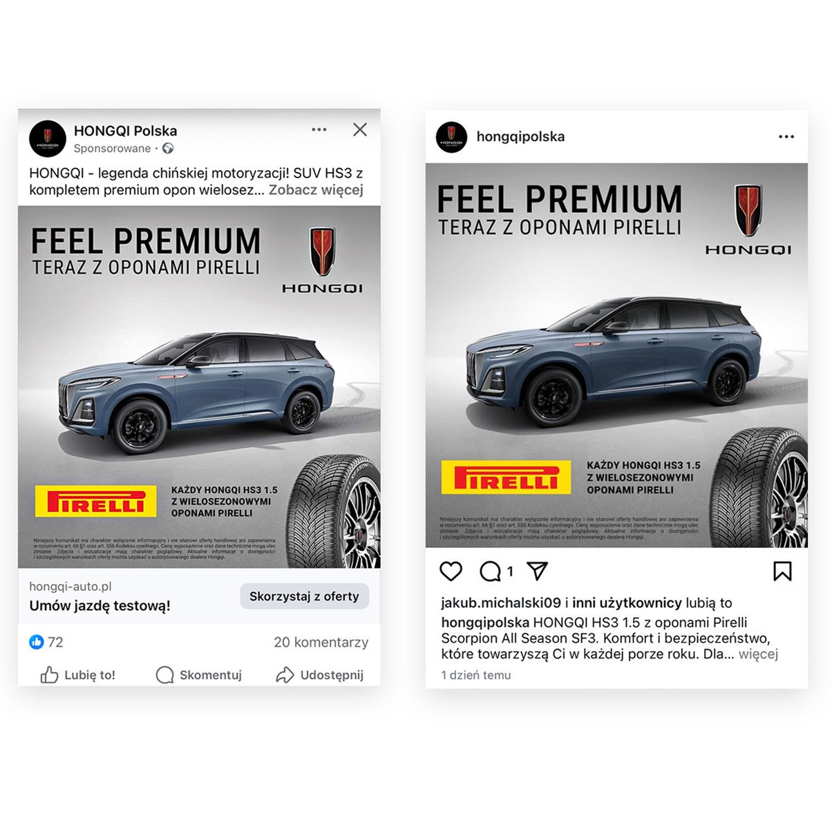View the 72 like reactions
Image resolution: width=832 pixels, height=832 pixels.
coord(46,643)
